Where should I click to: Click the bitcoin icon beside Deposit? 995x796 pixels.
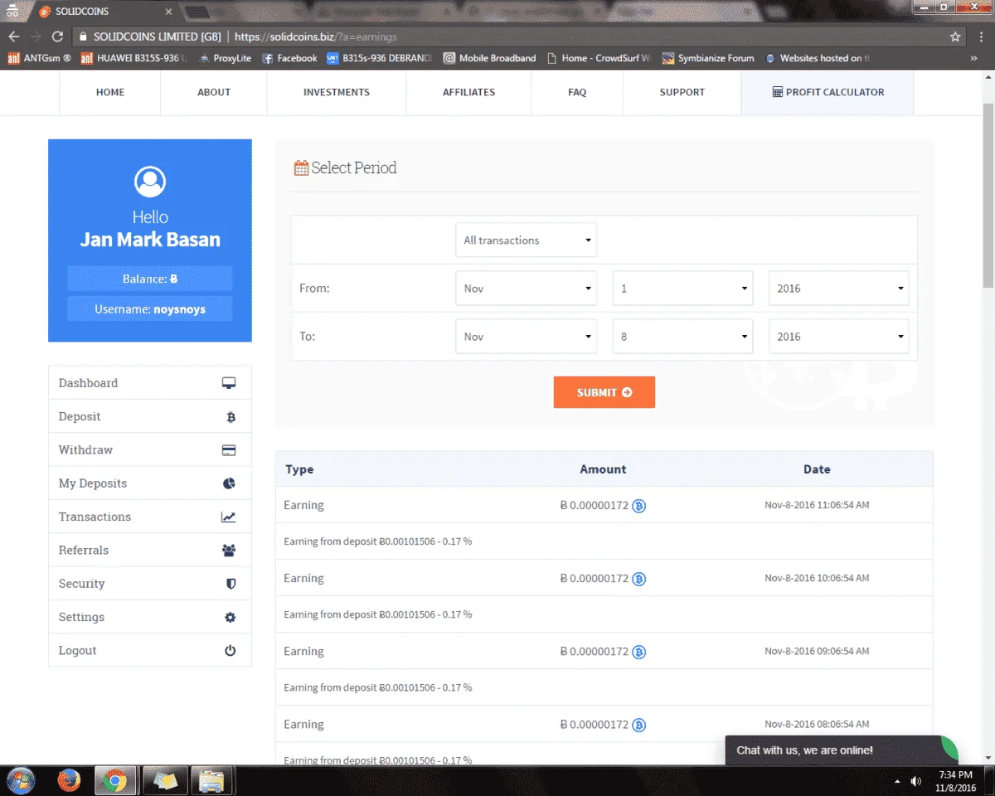(231, 417)
